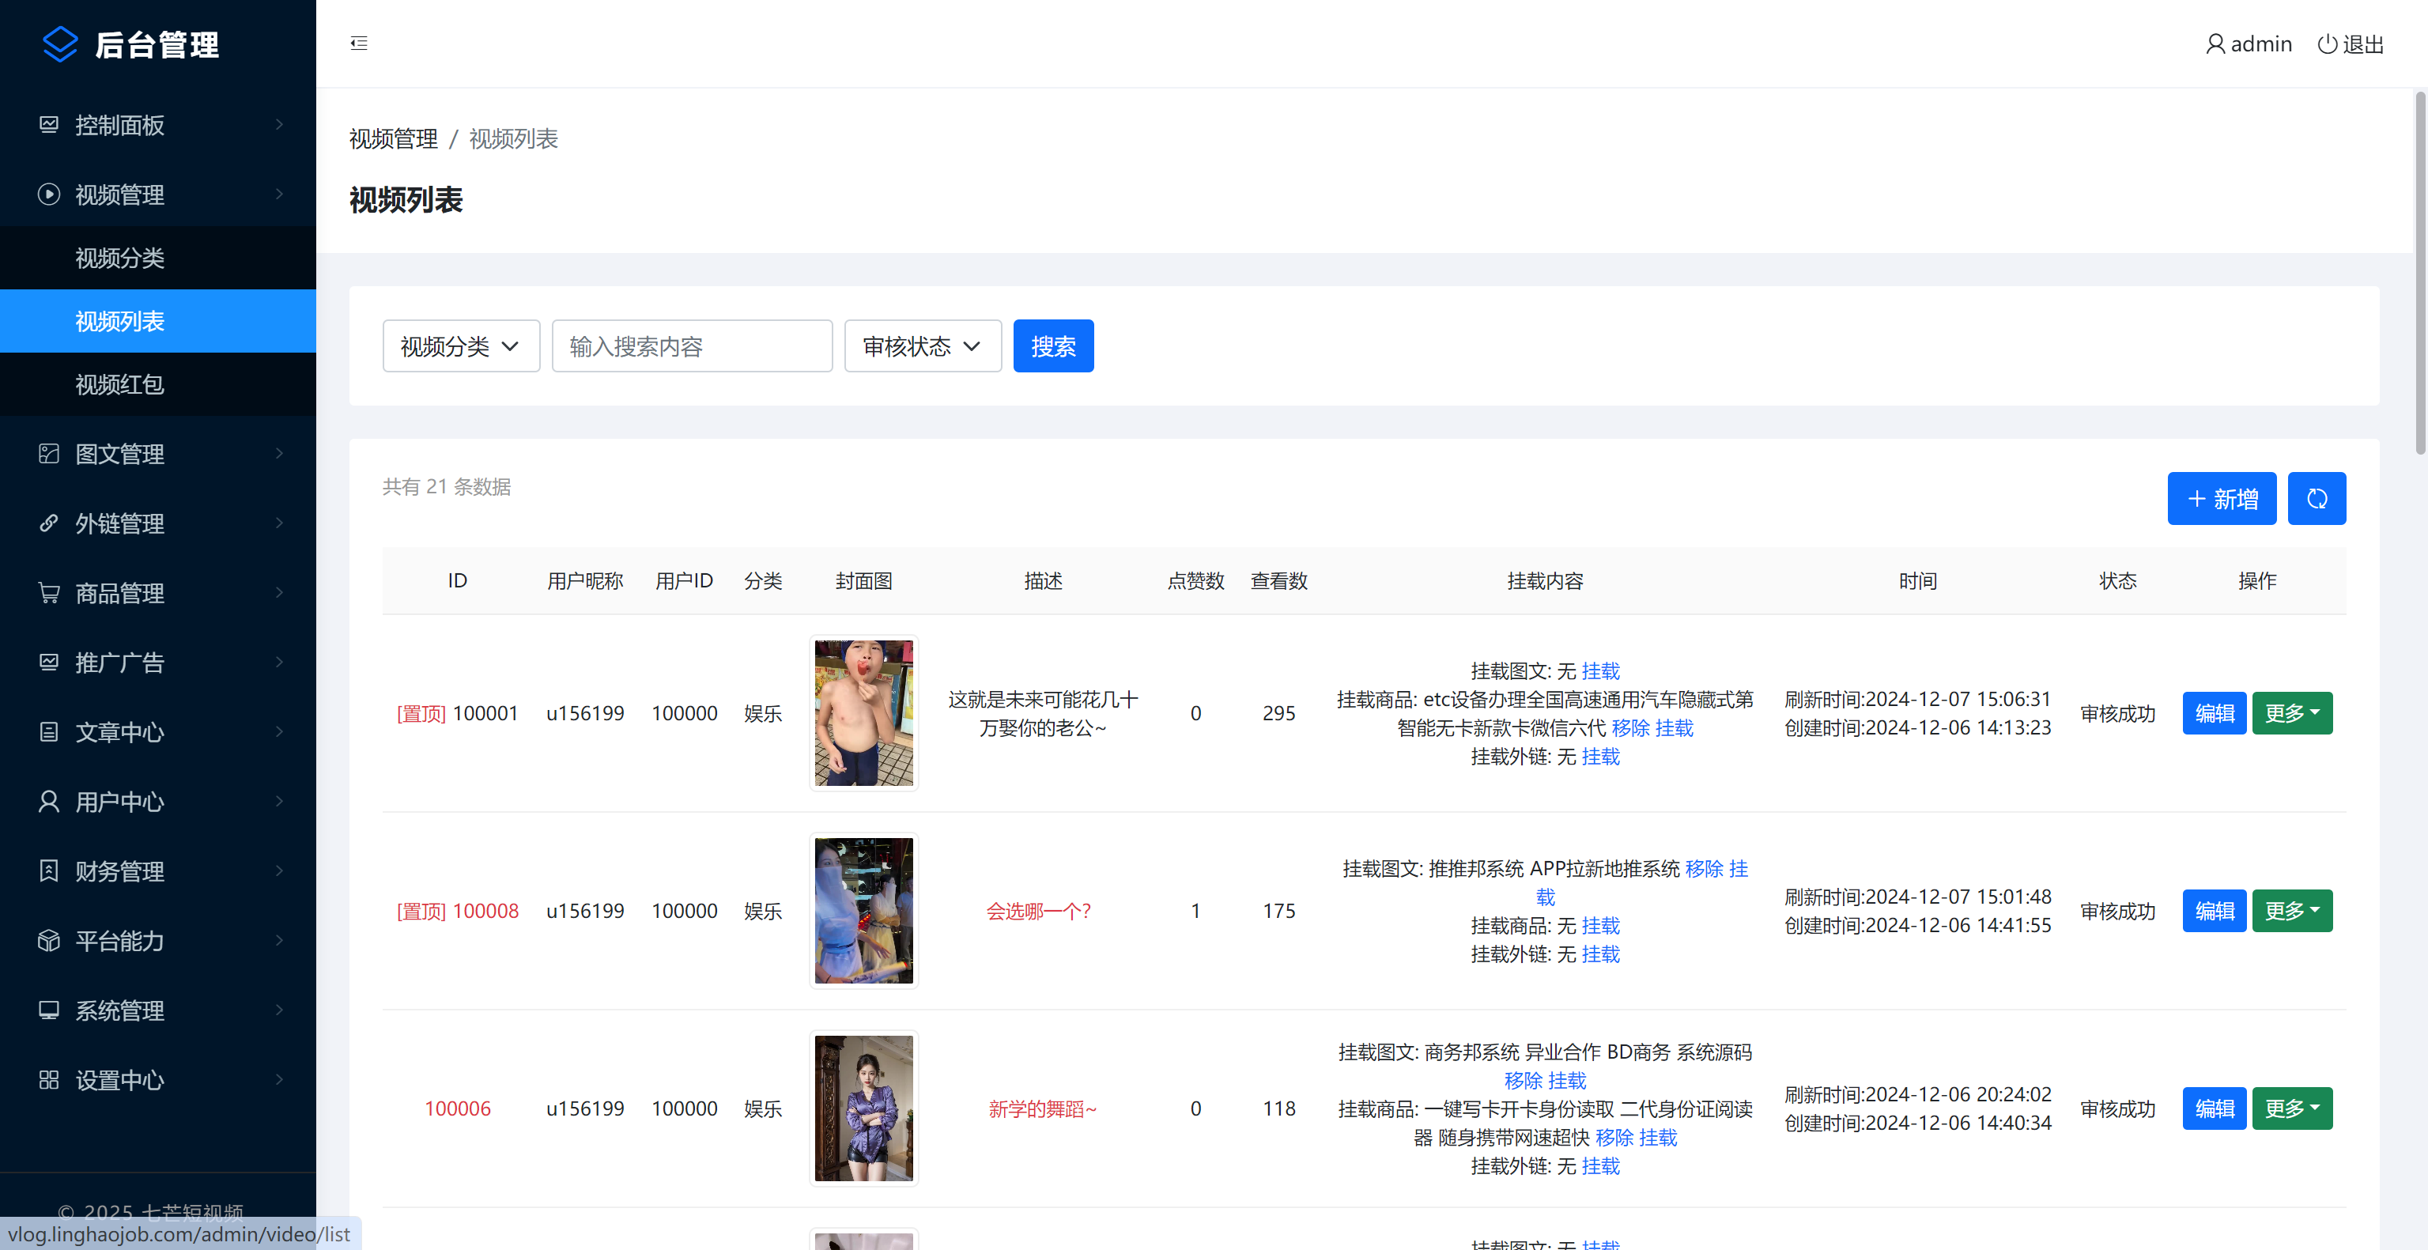Click the 后台管理 logo icon
Viewport: 2428px width, 1250px height.
click(60, 44)
